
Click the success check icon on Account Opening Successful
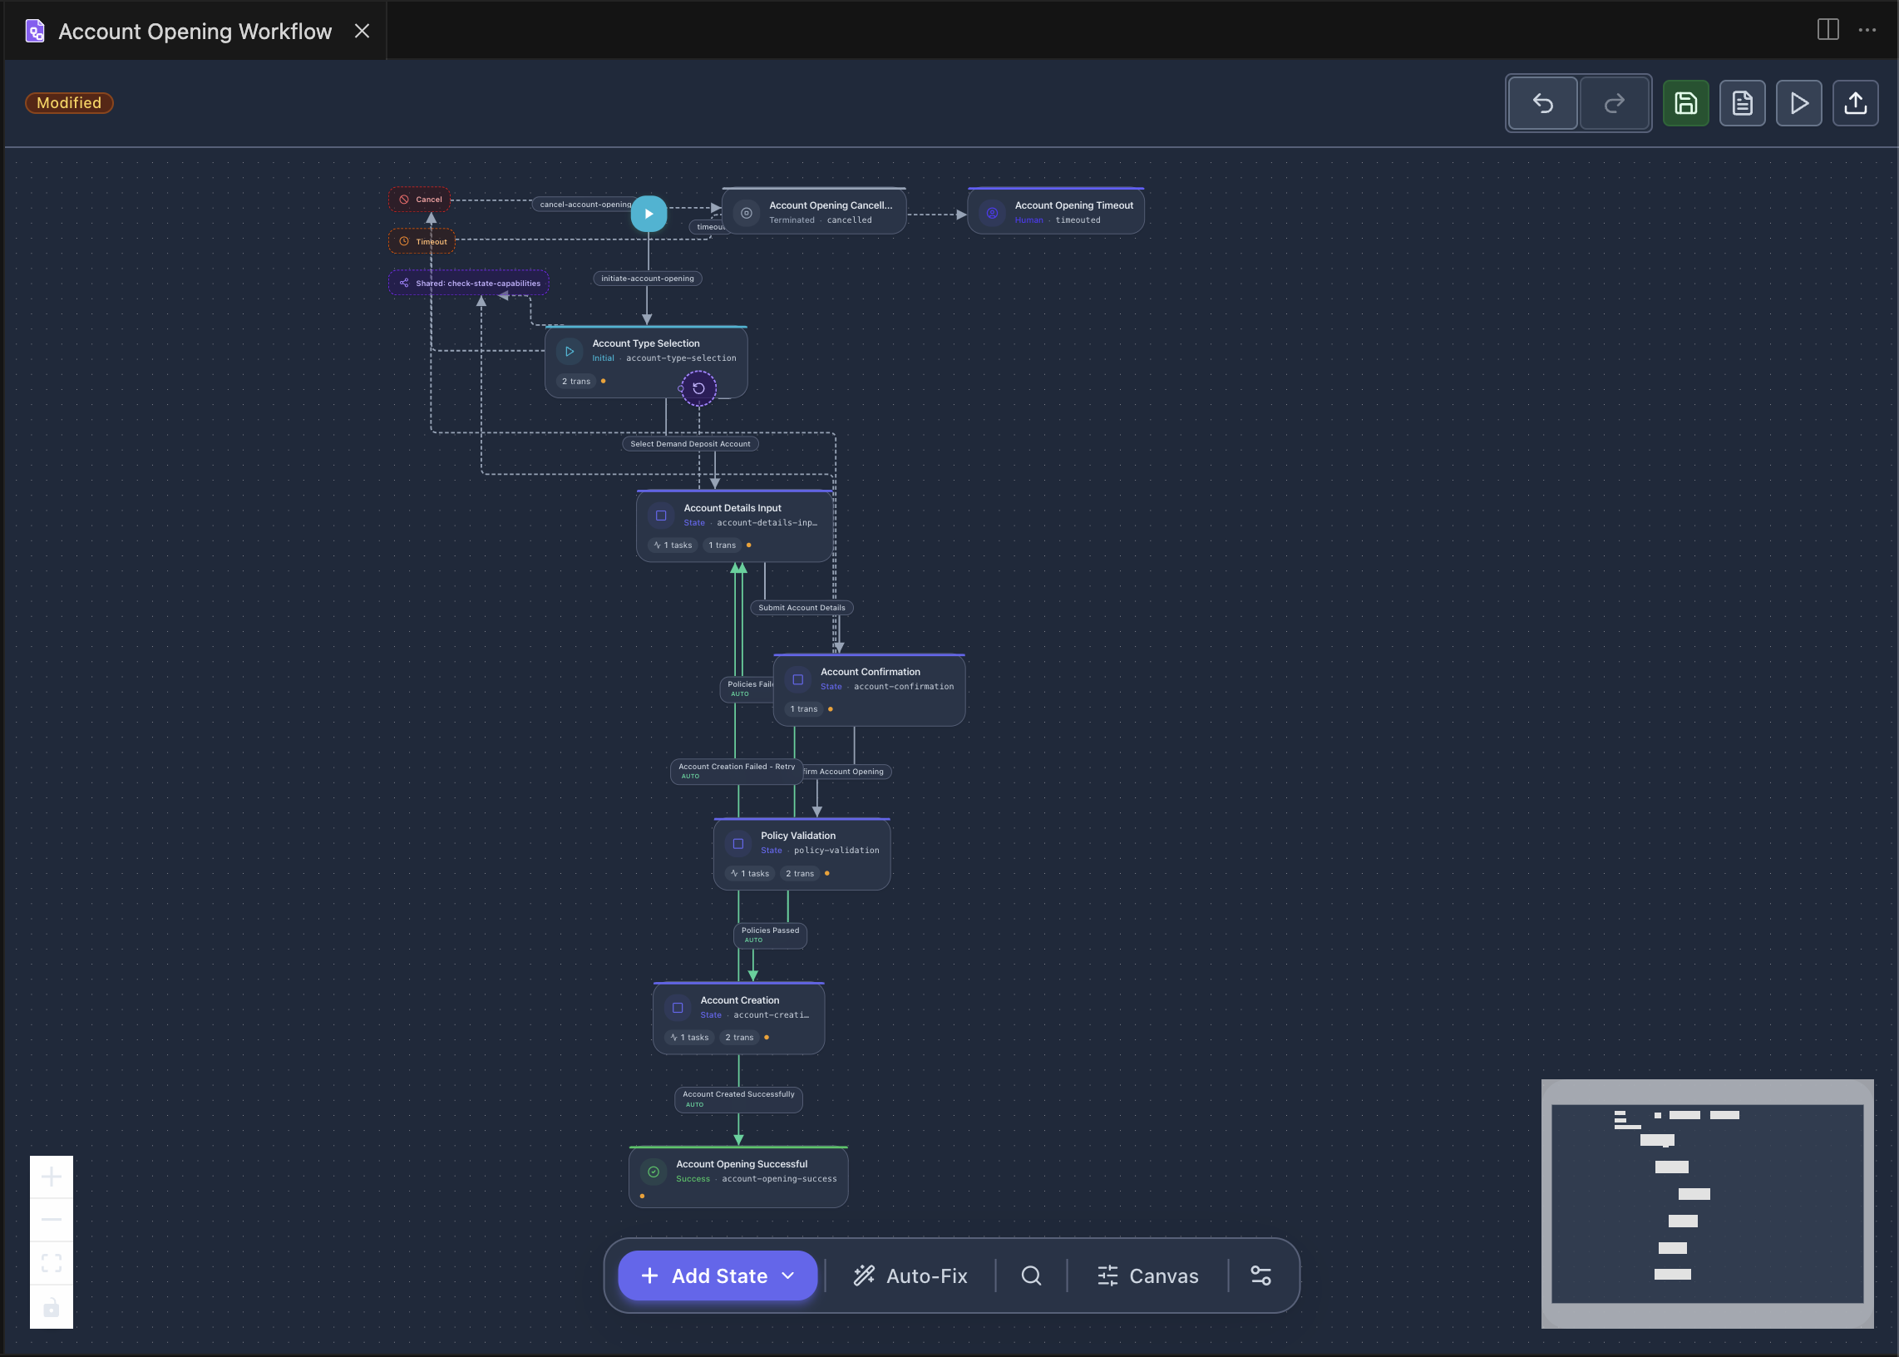[654, 1172]
